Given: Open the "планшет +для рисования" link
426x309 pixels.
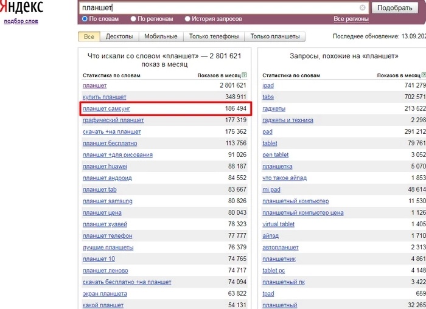Looking at the screenshot, I should tap(117, 154).
